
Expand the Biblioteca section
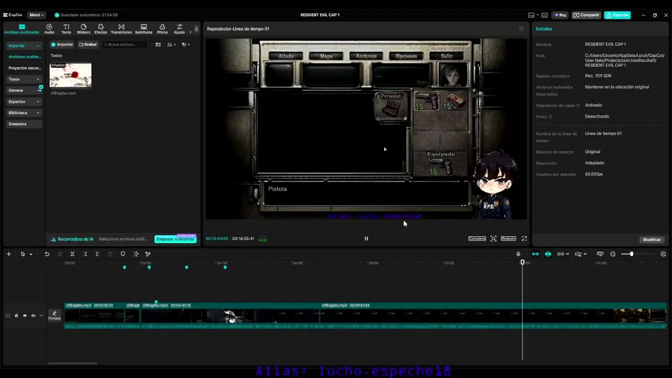[24, 113]
